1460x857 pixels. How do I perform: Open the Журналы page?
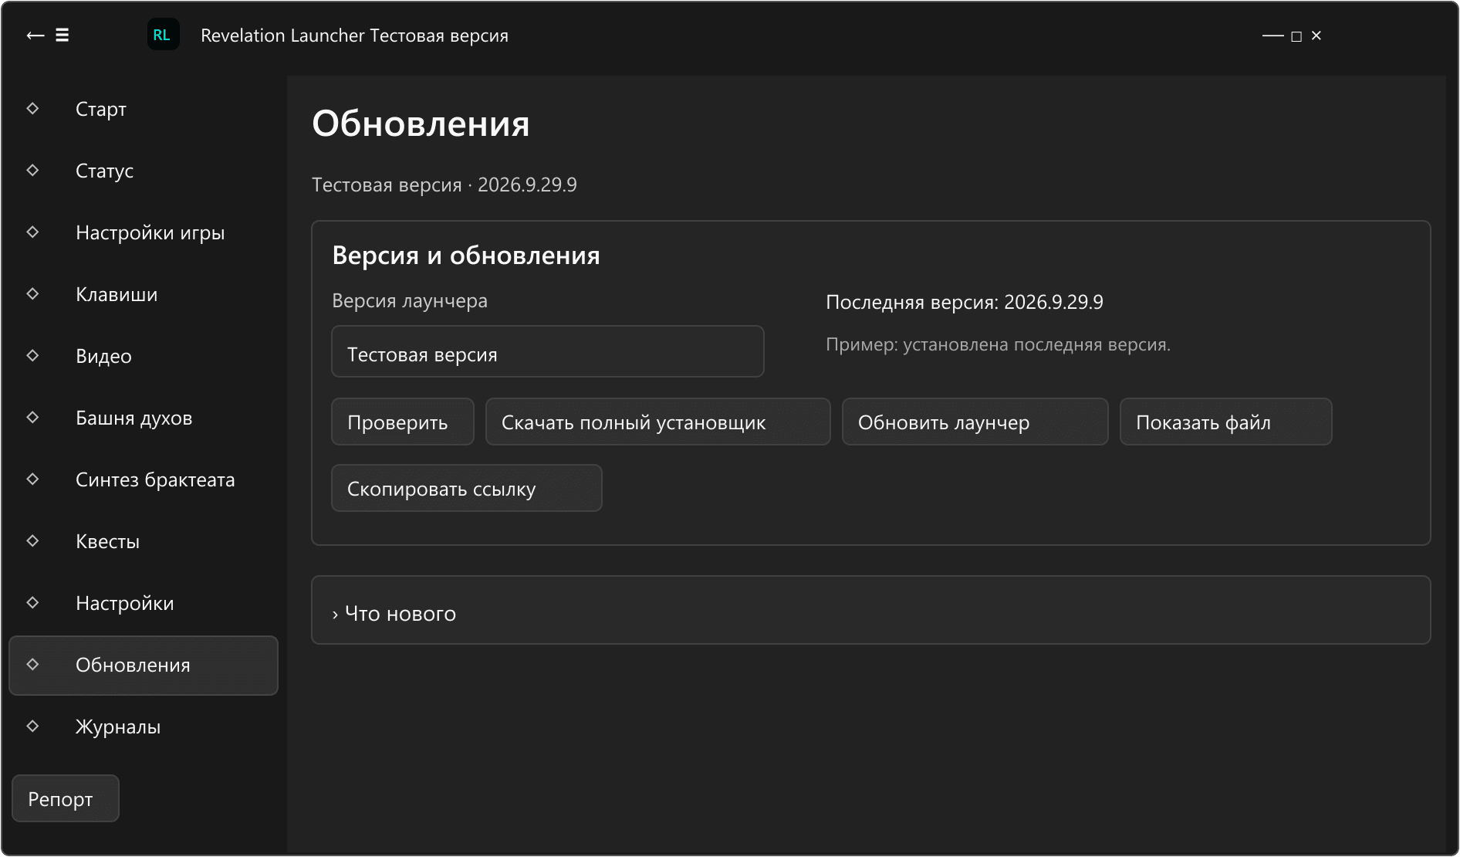click(144, 727)
